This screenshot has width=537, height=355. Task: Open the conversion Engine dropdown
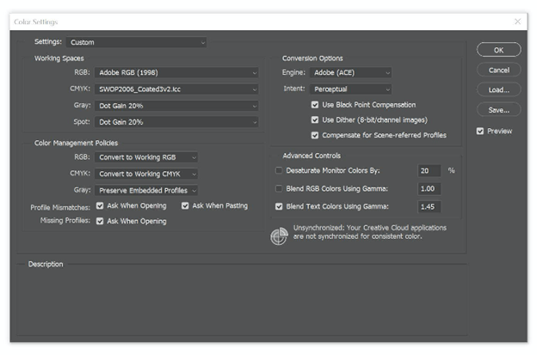[350, 72]
